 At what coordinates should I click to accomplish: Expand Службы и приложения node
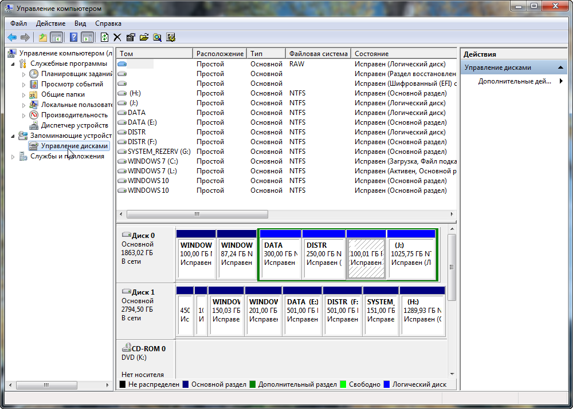(x=13, y=157)
